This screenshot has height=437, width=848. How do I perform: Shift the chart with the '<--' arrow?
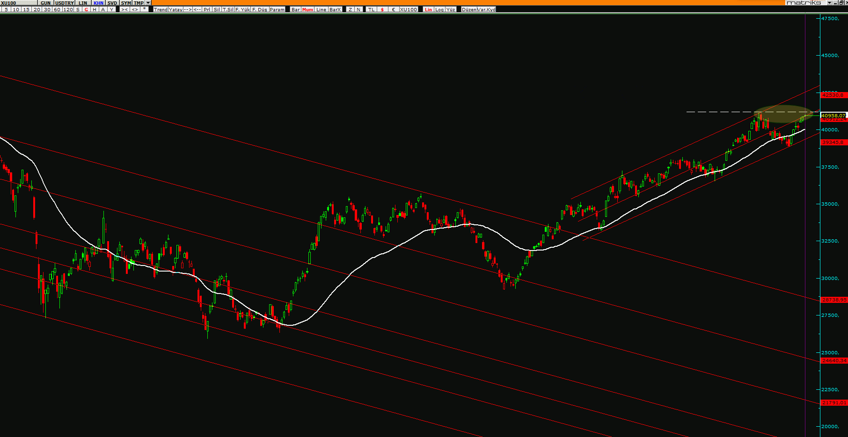tap(197, 9)
